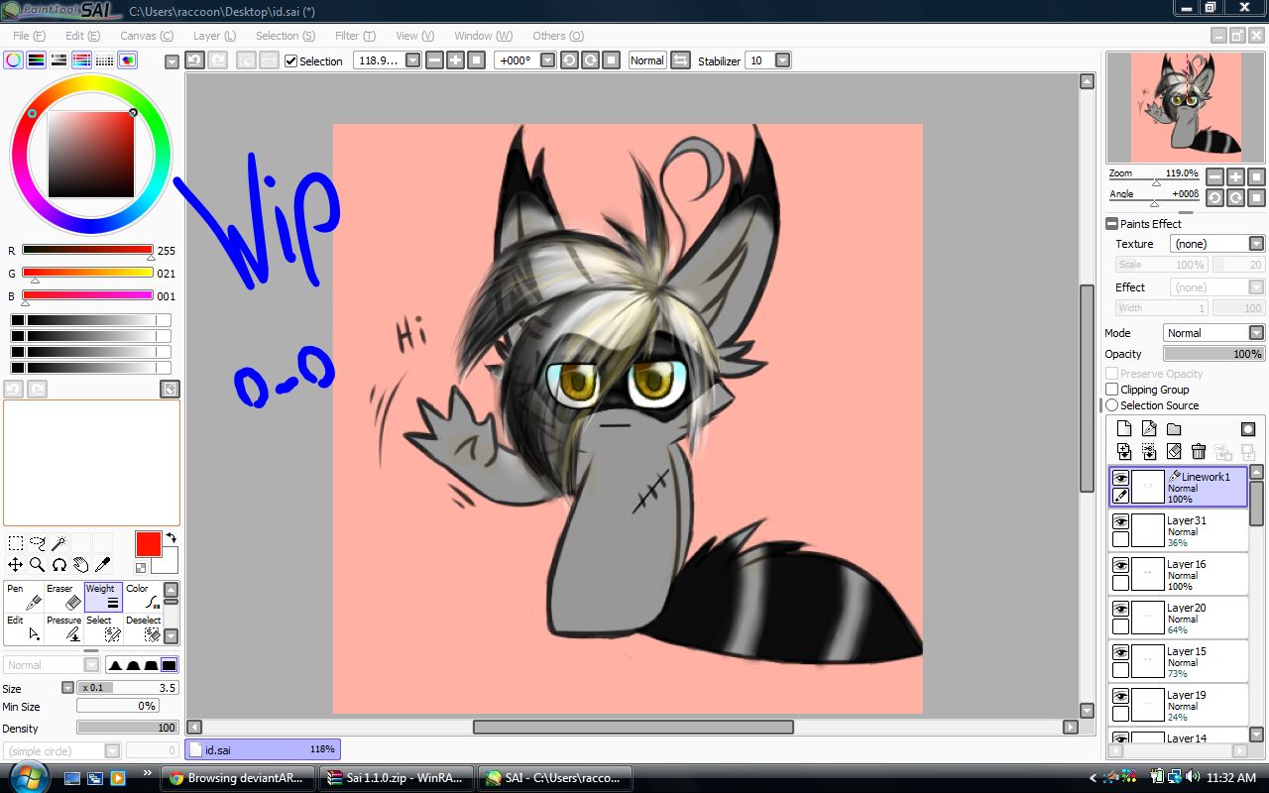Click the Undo button in toolbar
Viewport: 1269px width, 793px height.
195,60
